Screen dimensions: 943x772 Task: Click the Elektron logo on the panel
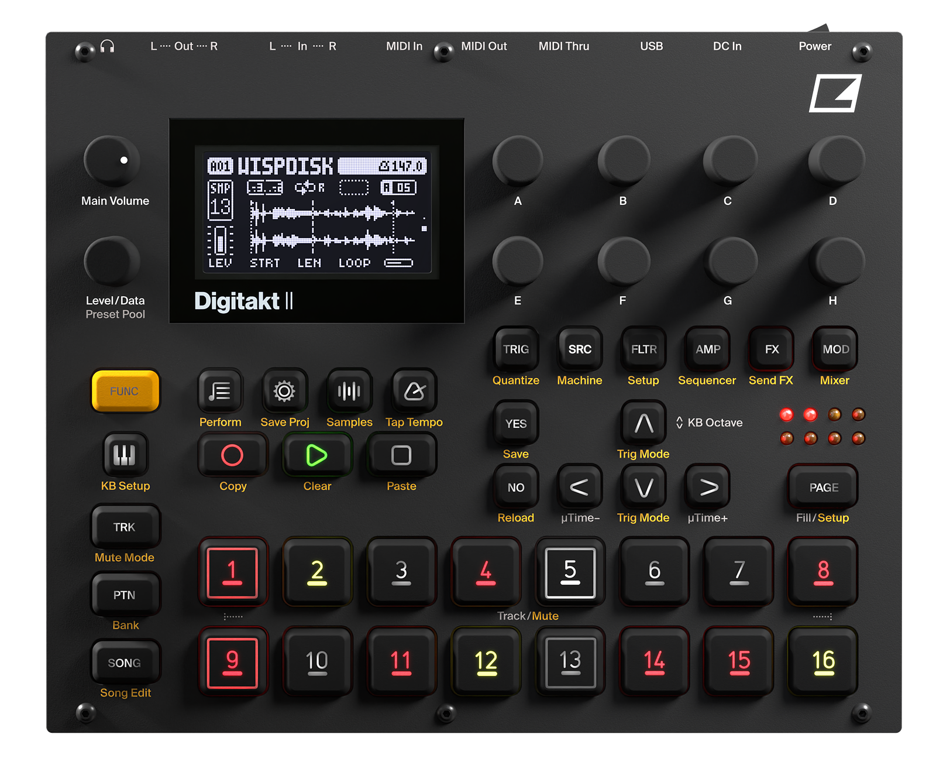click(x=835, y=93)
